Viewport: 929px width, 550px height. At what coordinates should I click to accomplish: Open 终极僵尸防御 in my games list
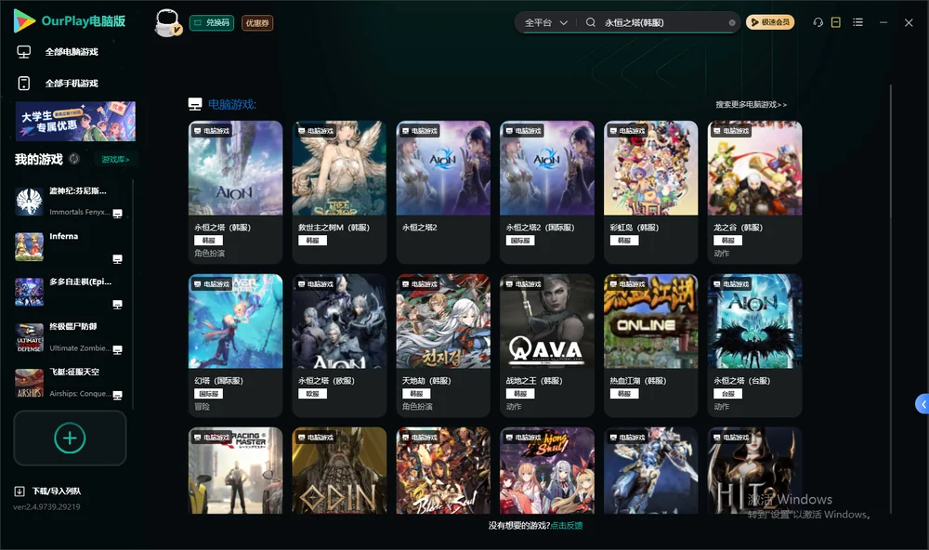(x=69, y=337)
